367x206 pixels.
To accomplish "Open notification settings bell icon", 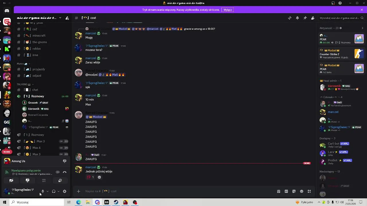I will [297, 18].
